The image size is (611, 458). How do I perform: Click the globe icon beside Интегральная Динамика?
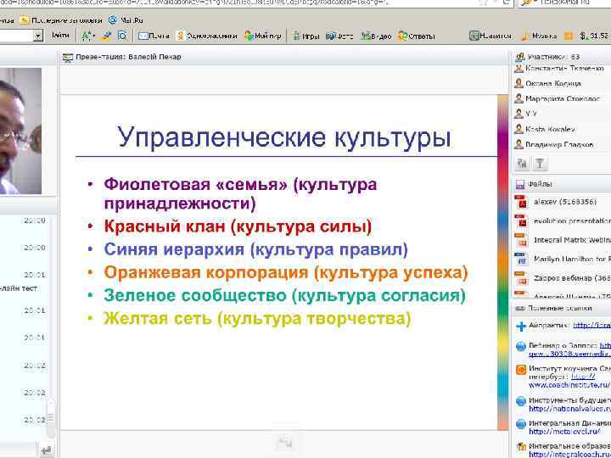[521, 424]
